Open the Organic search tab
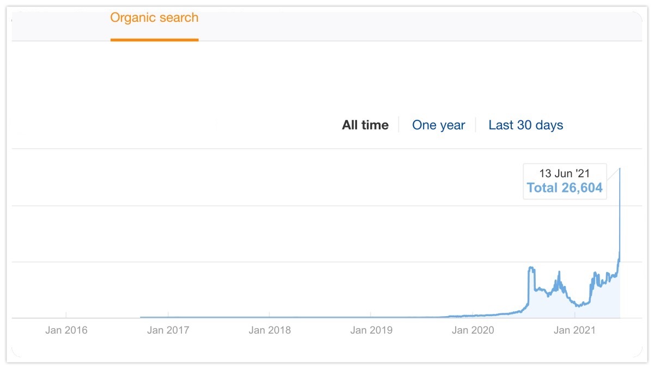This screenshot has width=654, height=369. pos(154,17)
